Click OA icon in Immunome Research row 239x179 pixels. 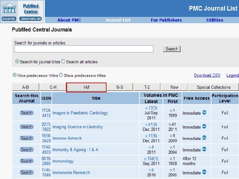pos(204,172)
